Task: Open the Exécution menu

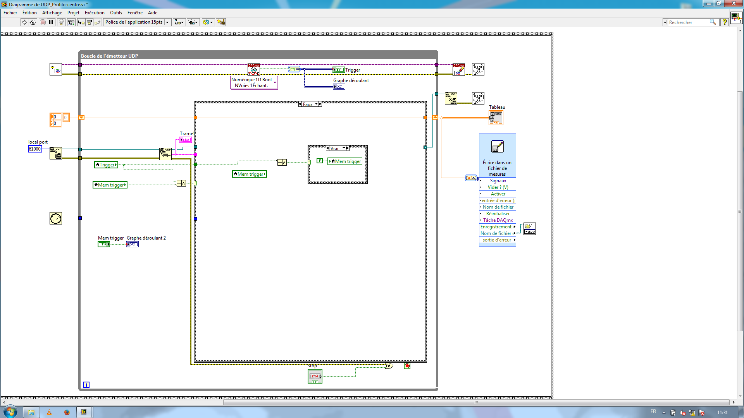Action: point(95,13)
